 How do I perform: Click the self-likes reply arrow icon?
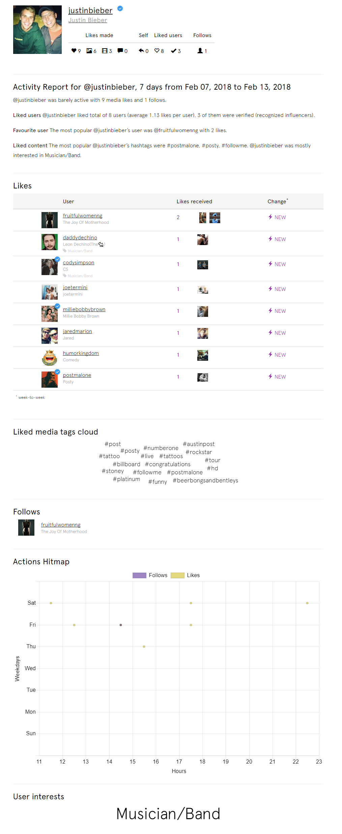click(141, 51)
